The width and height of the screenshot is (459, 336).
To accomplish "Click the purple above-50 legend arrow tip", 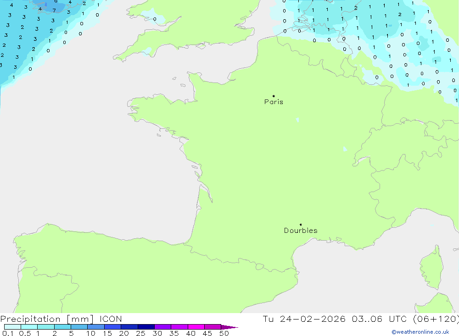I will 230,327.
